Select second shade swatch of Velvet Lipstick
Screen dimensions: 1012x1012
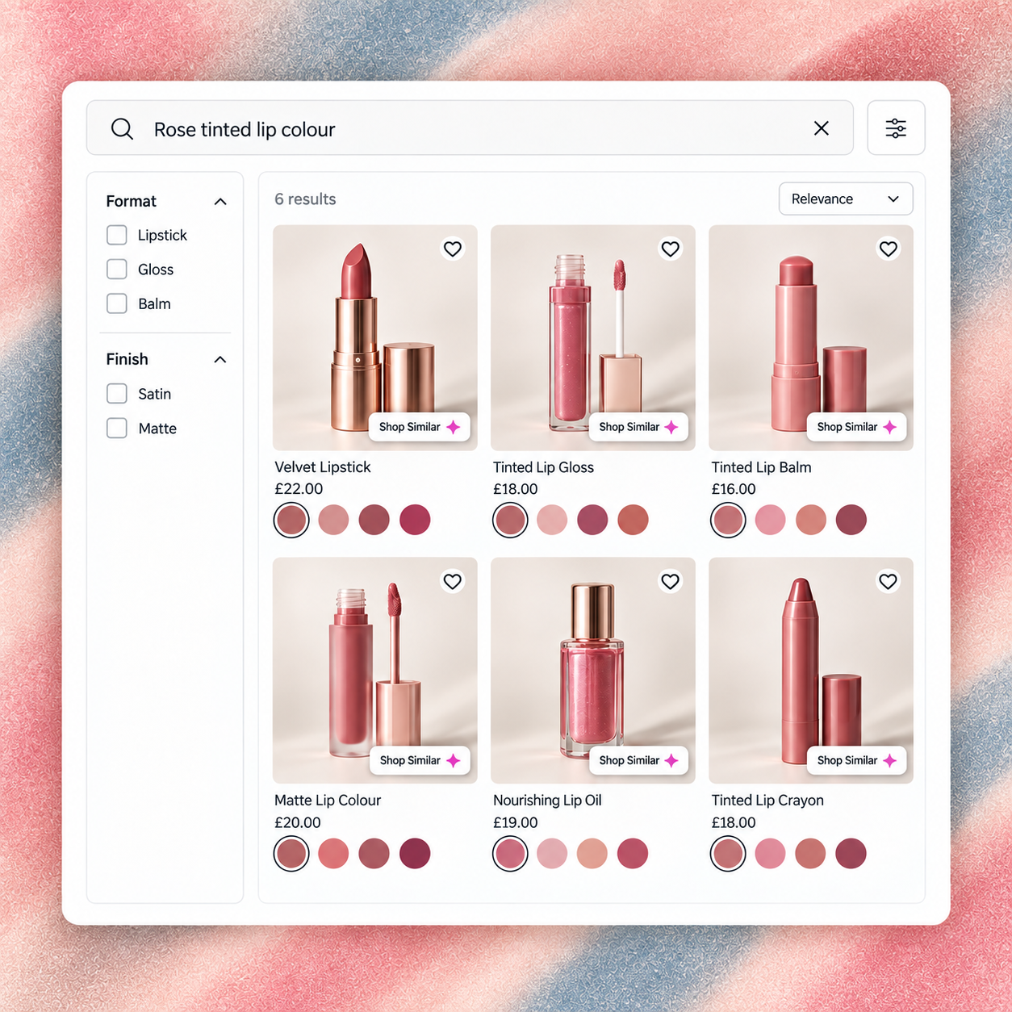[x=333, y=520]
